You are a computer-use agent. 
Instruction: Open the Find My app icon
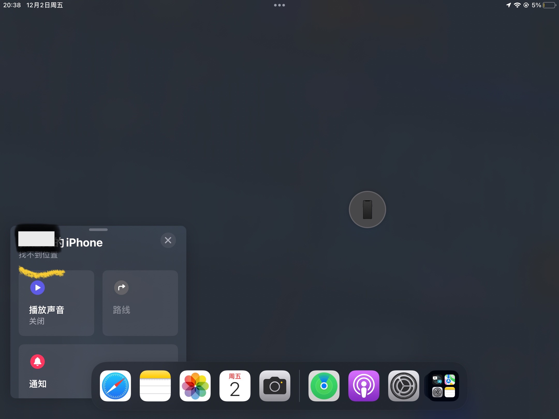tap(324, 386)
